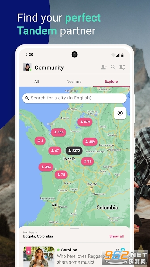
Task: Switch to the All tab
Action: [x=37, y=82]
